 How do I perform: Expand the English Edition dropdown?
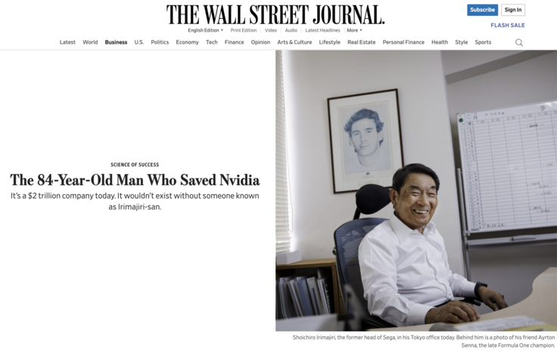tap(205, 30)
